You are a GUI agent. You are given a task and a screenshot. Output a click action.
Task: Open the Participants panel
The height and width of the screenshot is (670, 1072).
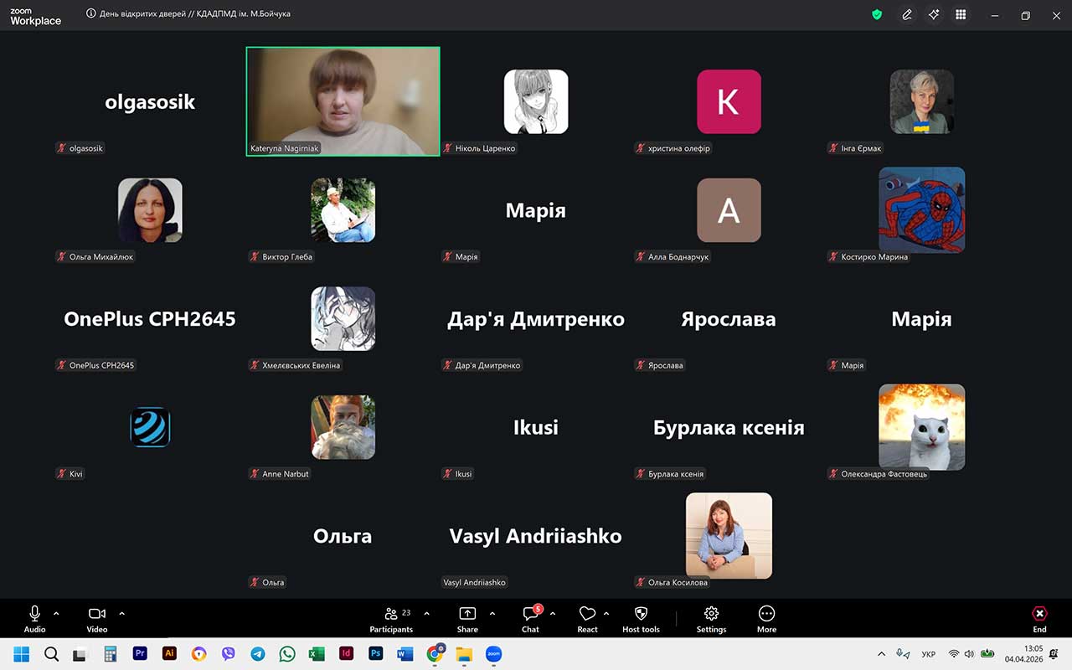[391, 619]
